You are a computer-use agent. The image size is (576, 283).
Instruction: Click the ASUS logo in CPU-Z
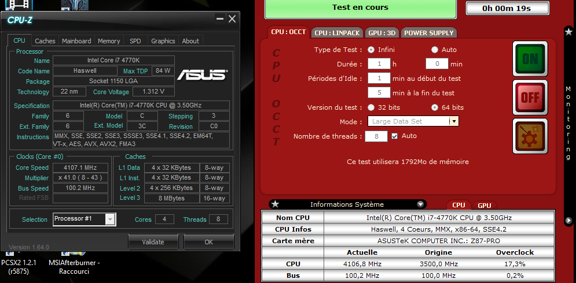click(203, 75)
